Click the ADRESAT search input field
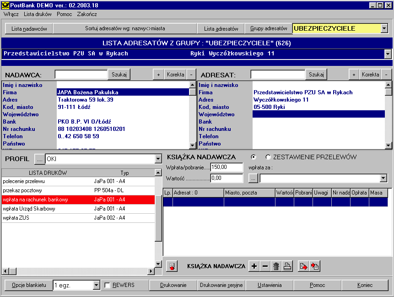The height and width of the screenshot is (297, 394). [x=278, y=75]
